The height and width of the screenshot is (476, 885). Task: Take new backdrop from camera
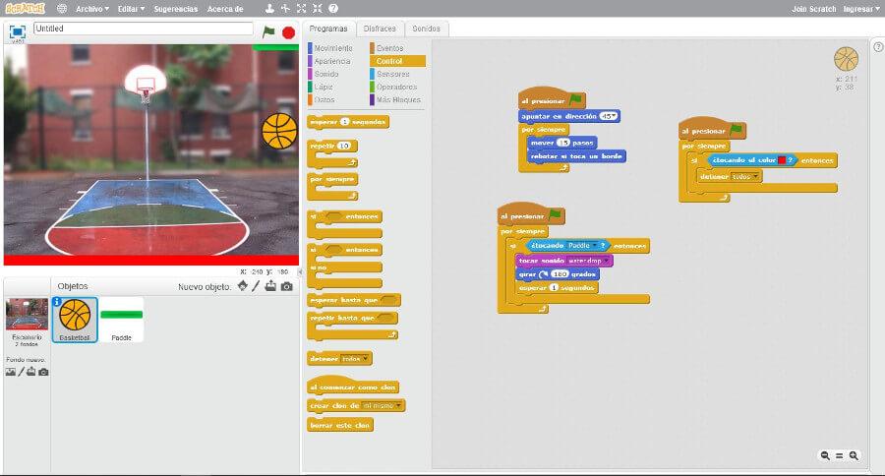(x=43, y=372)
